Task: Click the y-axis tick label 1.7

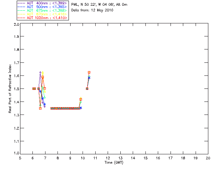Action: [x=16, y=63]
